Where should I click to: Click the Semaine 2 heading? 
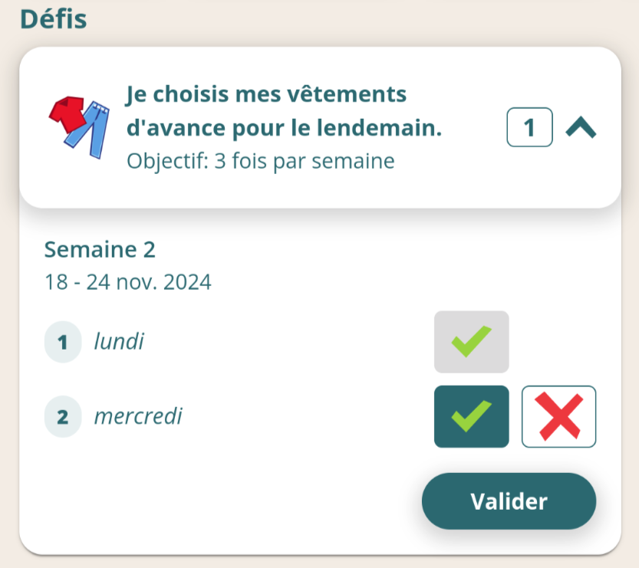[100, 249]
